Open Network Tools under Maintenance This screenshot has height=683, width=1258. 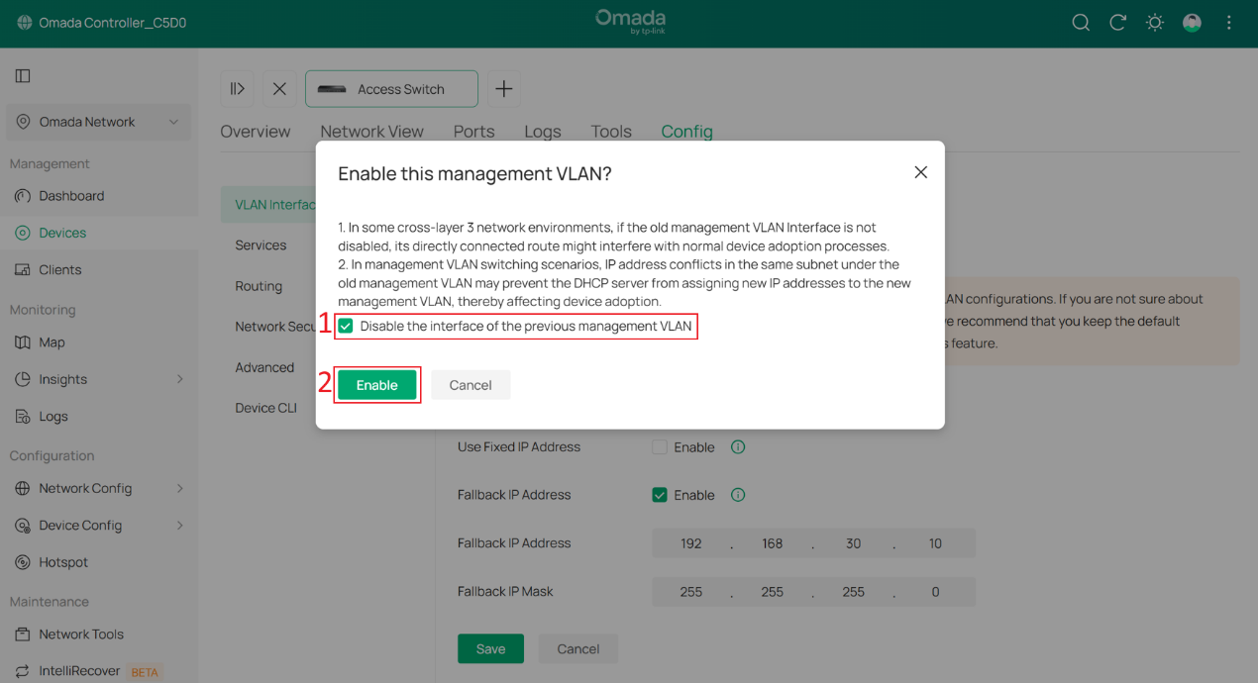coord(80,634)
